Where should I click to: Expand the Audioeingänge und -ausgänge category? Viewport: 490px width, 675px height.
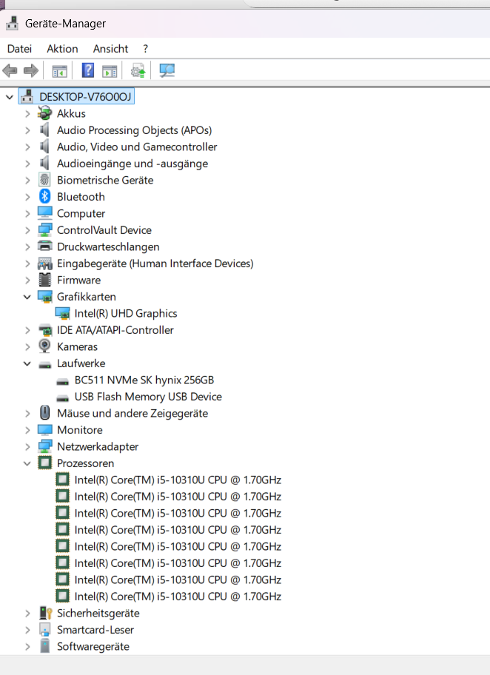[x=27, y=164]
